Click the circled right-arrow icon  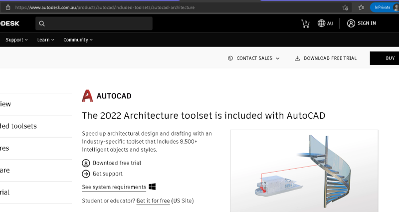(x=86, y=174)
